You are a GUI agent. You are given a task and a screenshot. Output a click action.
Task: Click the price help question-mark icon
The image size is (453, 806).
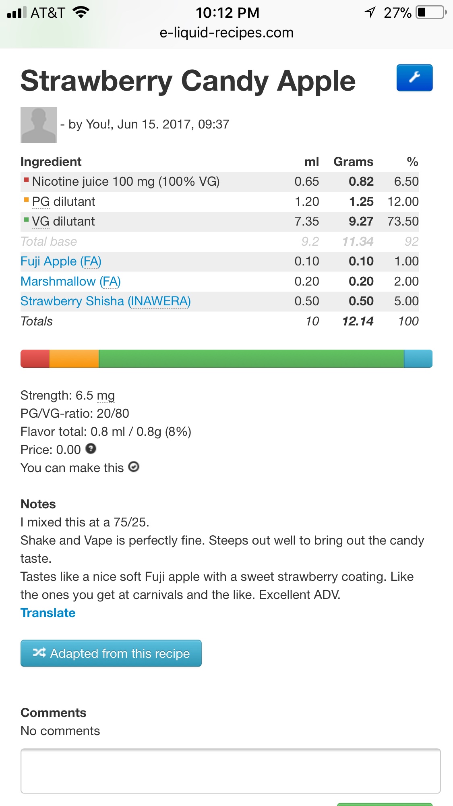pos(91,449)
